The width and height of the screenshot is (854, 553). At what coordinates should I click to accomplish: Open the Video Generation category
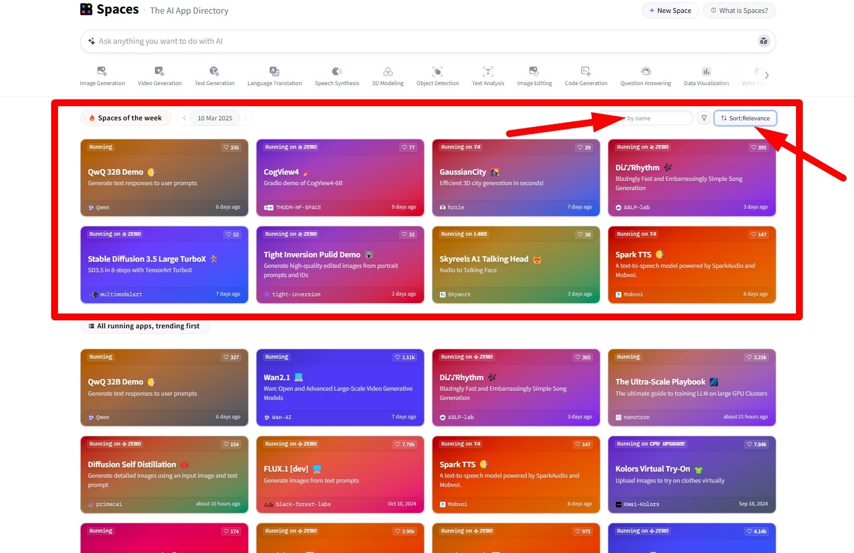point(160,76)
